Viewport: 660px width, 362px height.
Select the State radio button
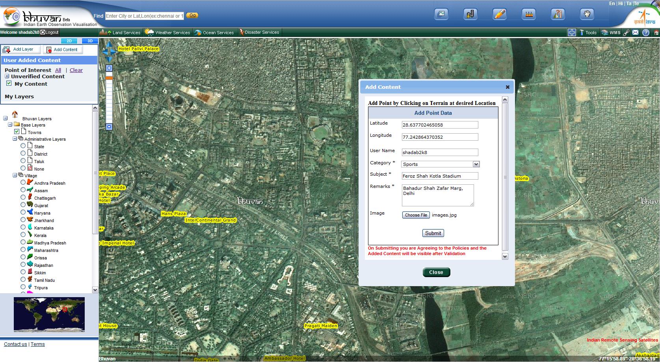point(23,146)
